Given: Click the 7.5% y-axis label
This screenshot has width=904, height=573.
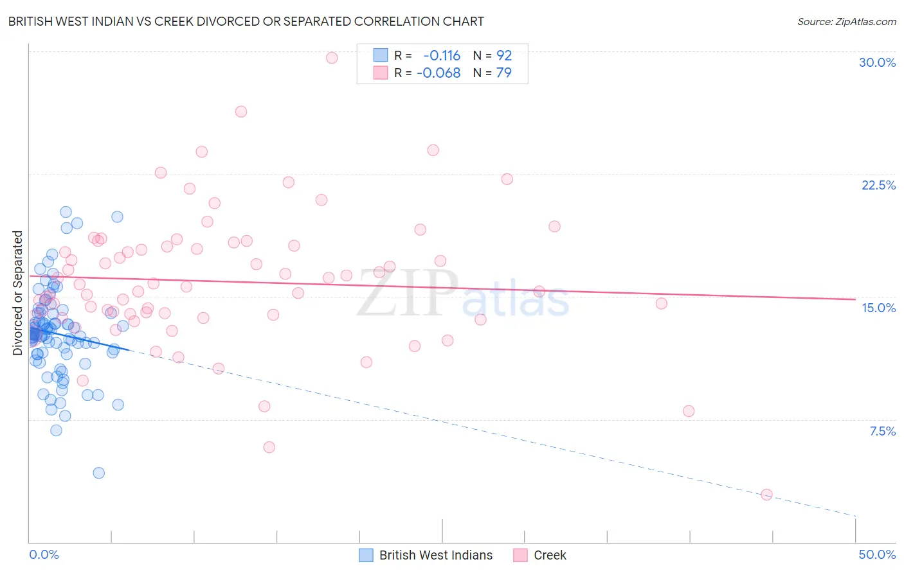Looking at the screenshot, I should pos(882,431).
